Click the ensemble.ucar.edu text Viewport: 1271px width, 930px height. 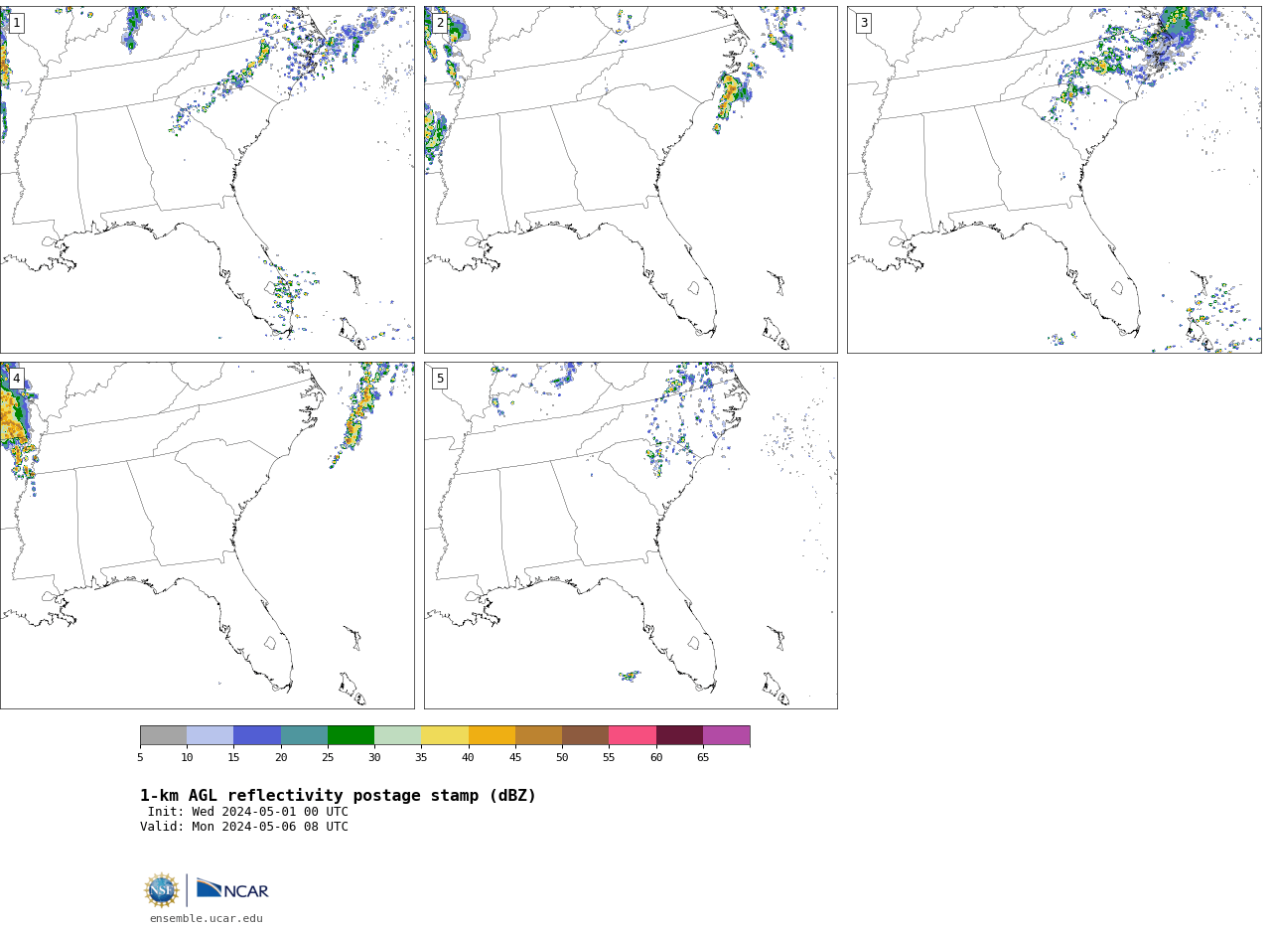tap(207, 918)
